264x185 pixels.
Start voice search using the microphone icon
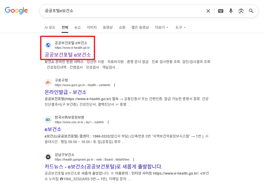click(231, 11)
